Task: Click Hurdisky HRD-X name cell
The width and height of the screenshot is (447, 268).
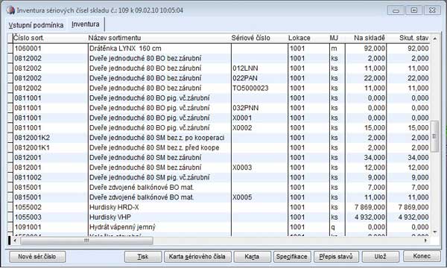Action: click(159, 208)
